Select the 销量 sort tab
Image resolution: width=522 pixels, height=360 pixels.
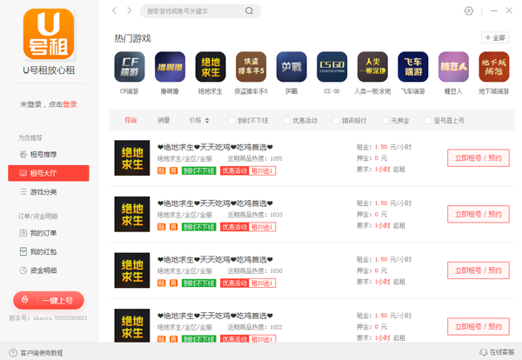[x=164, y=121]
